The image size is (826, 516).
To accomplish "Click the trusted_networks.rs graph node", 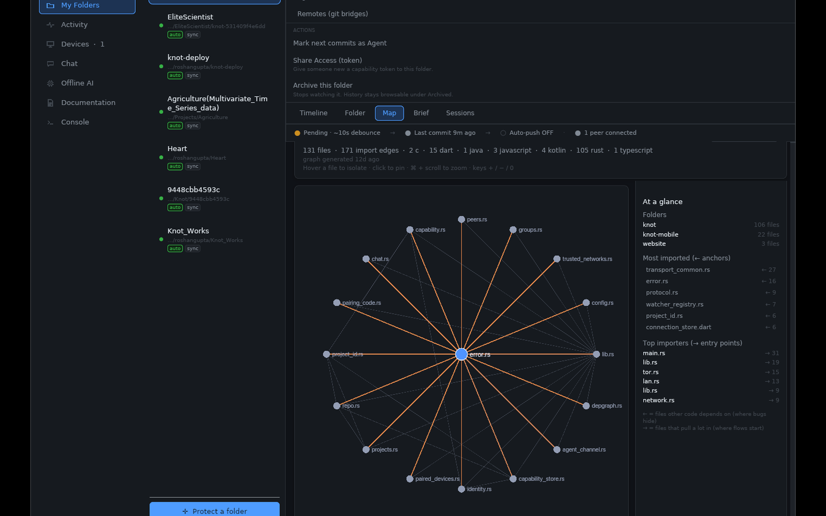I will [557, 259].
